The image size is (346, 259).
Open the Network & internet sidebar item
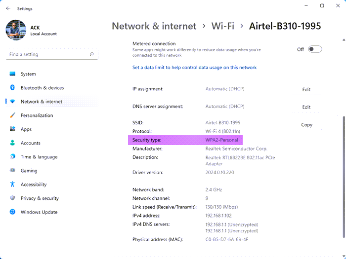pyautogui.click(x=42, y=102)
